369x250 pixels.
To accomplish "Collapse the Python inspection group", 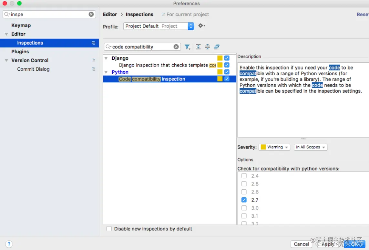I will coord(106,72).
